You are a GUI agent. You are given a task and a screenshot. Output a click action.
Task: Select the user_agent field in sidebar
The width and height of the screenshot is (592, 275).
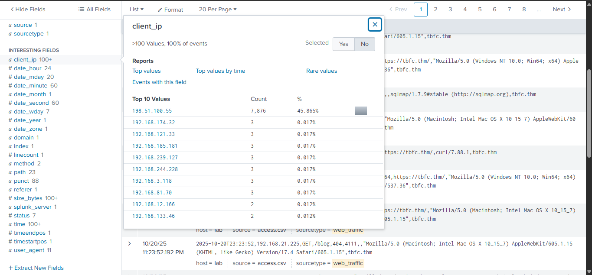(x=30, y=250)
